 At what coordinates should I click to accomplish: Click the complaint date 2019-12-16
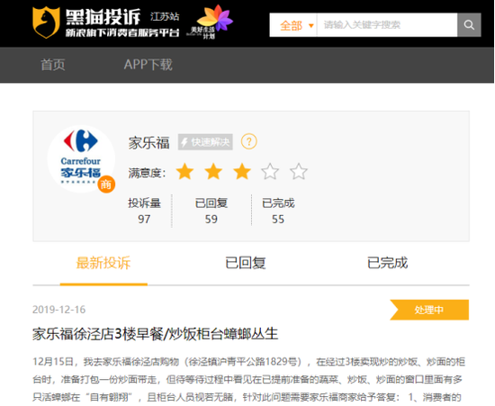point(59,310)
